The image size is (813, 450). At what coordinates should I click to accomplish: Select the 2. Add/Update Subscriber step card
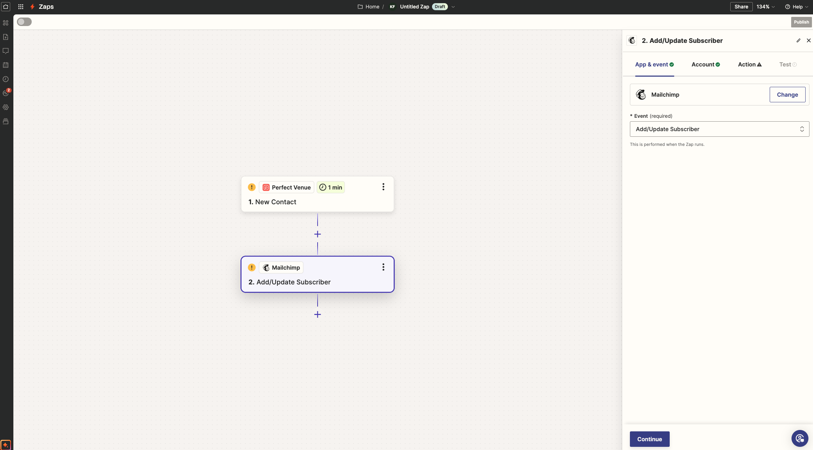tap(317, 274)
